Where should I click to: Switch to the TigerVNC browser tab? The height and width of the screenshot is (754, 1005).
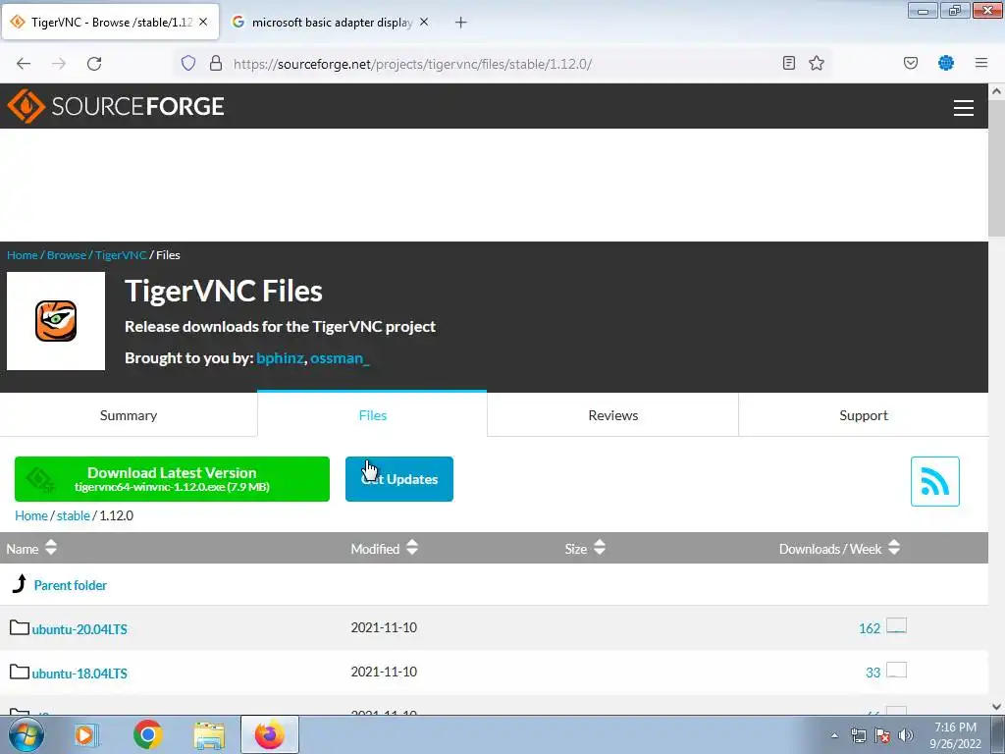click(110, 22)
